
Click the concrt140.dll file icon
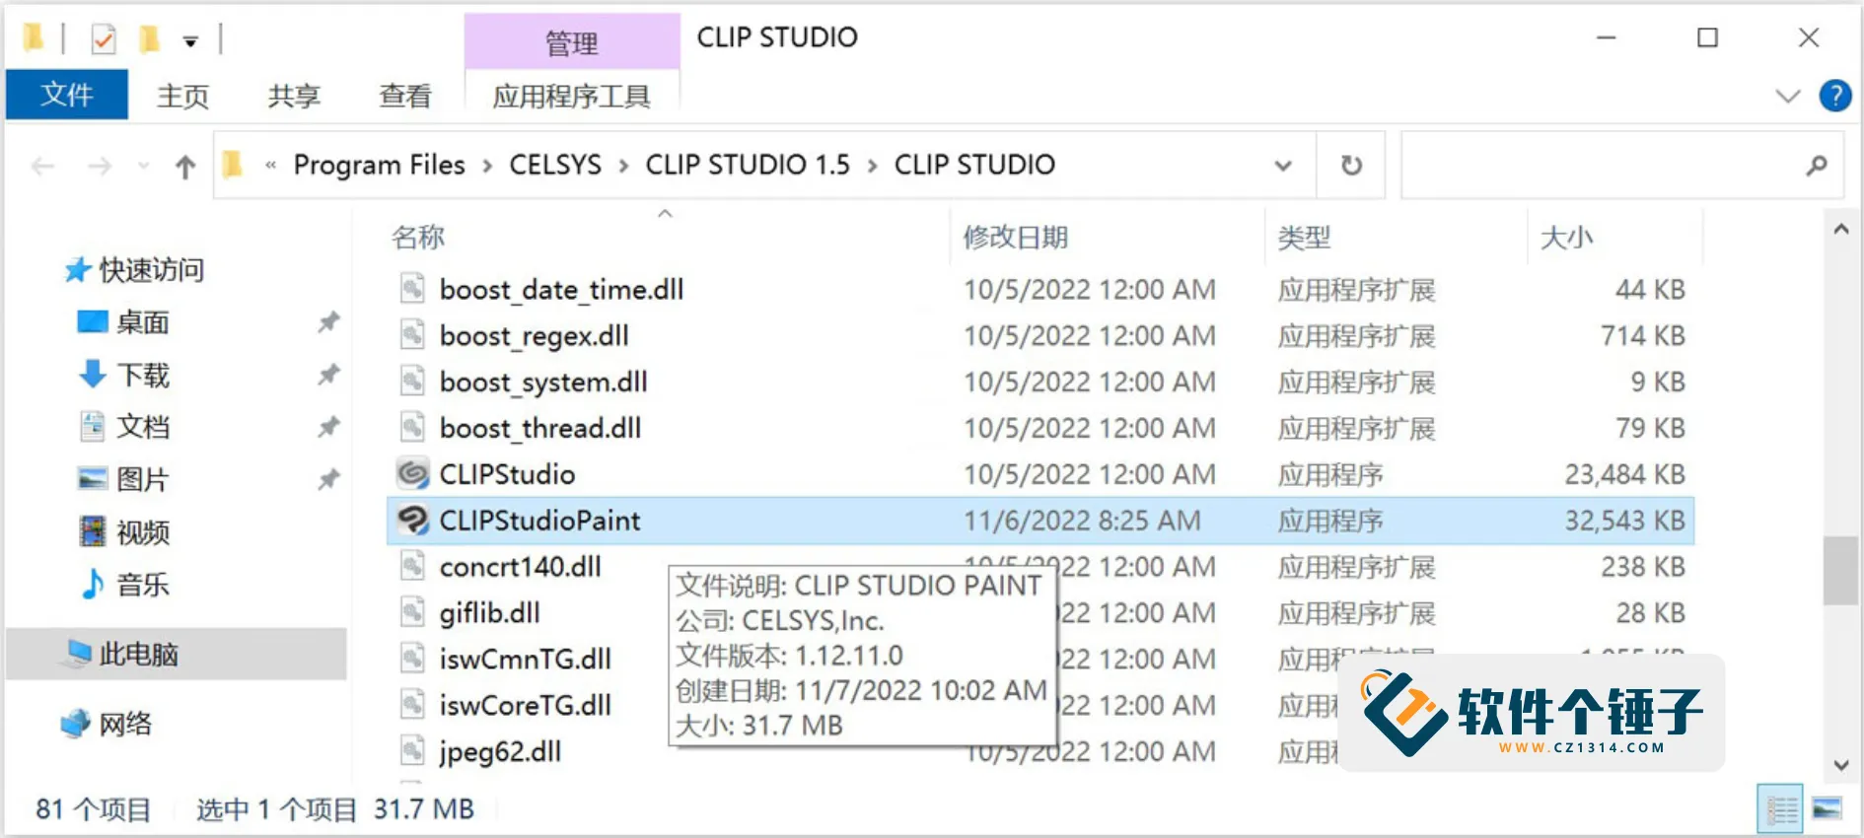pos(412,567)
